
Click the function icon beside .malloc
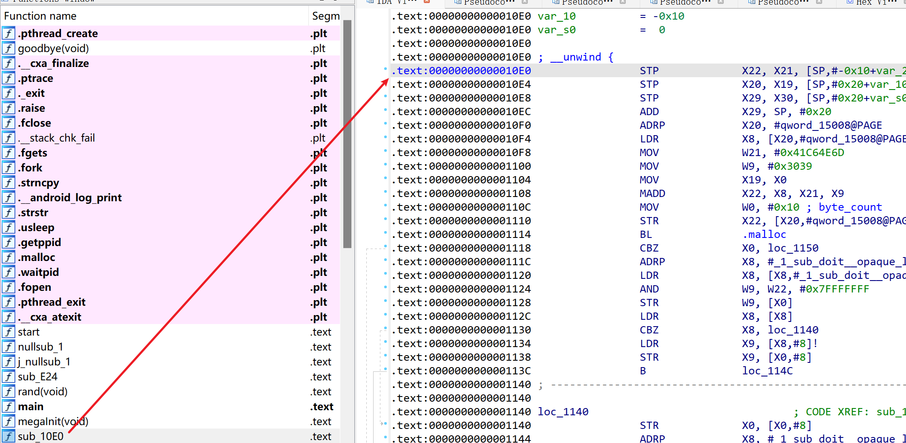[9, 257]
